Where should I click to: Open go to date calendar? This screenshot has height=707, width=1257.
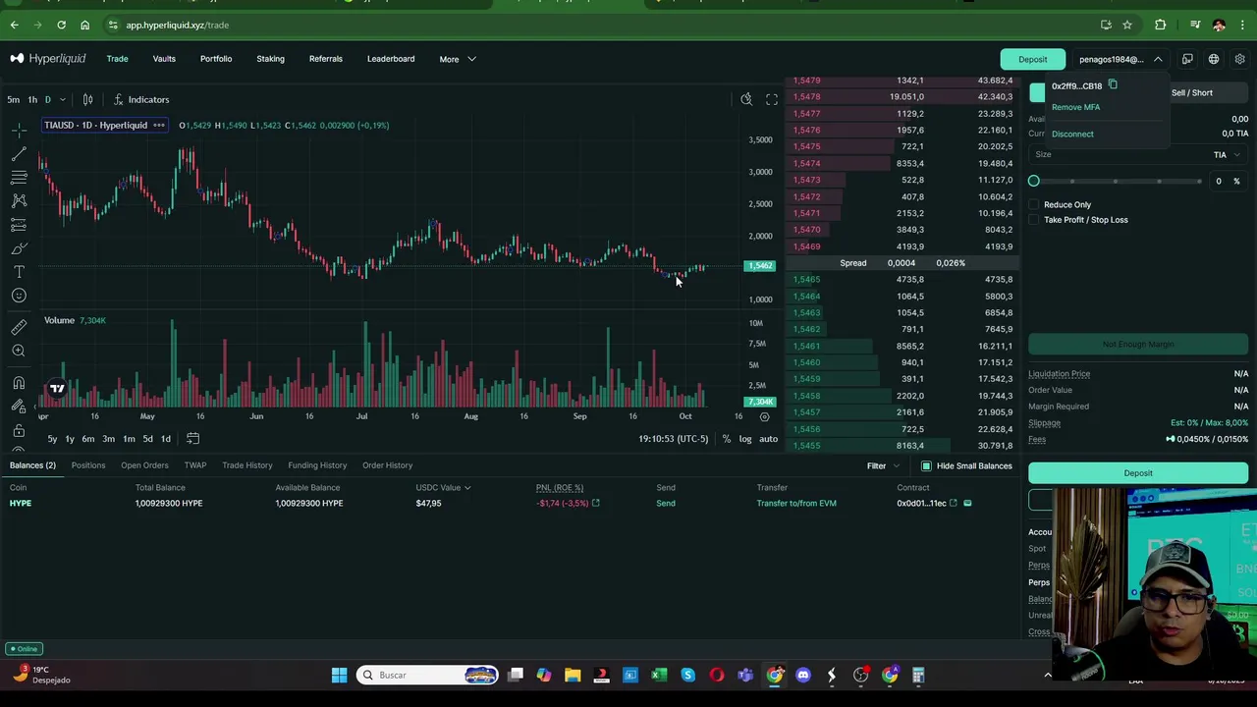click(192, 439)
